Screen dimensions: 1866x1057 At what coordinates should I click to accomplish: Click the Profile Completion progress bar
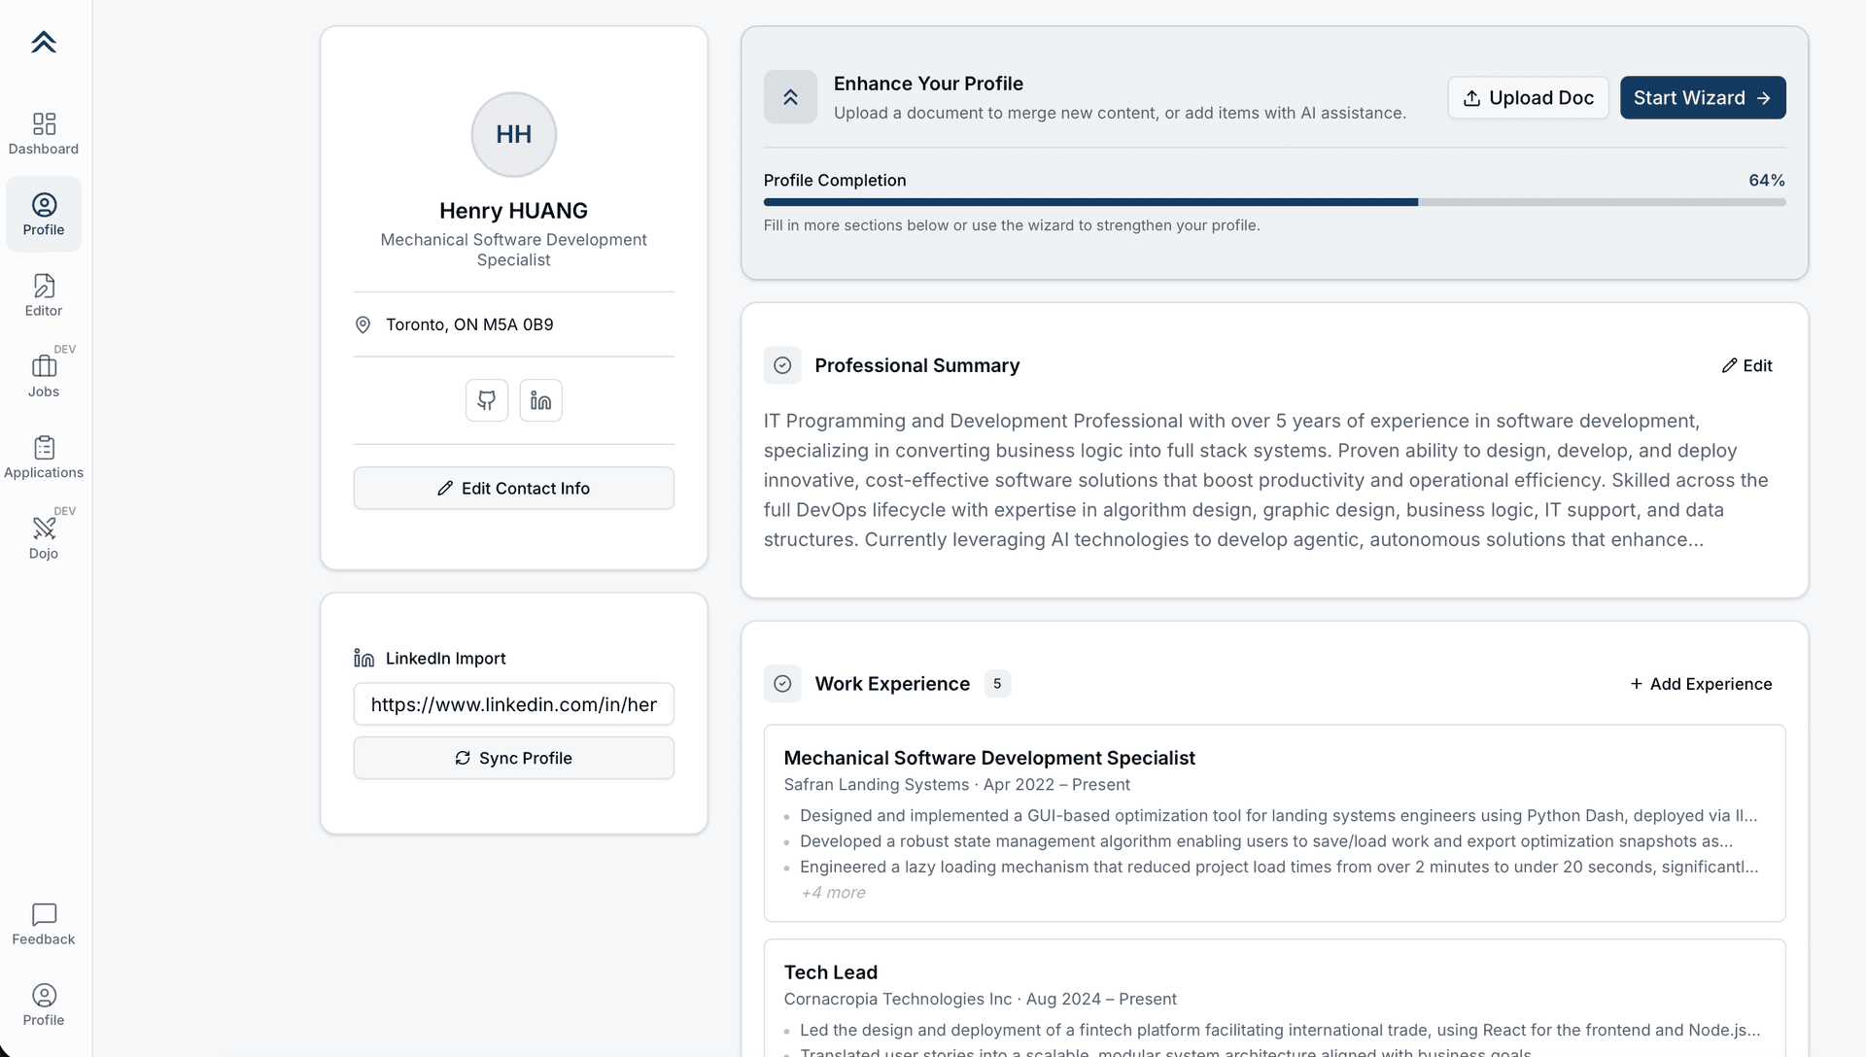point(1274,201)
